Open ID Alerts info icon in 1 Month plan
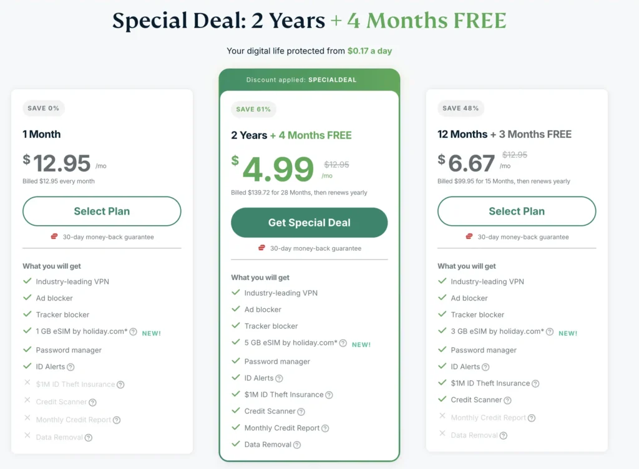This screenshot has width=639, height=469. click(71, 367)
